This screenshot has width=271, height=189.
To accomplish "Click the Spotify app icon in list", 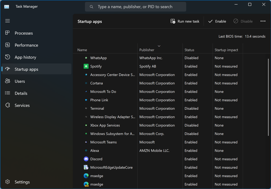I will click(x=86, y=66).
